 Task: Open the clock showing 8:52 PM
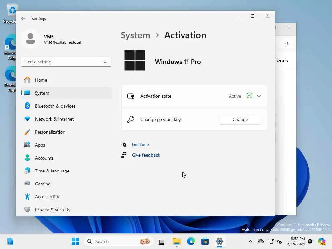pyautogui.click(x=296, y=241)
